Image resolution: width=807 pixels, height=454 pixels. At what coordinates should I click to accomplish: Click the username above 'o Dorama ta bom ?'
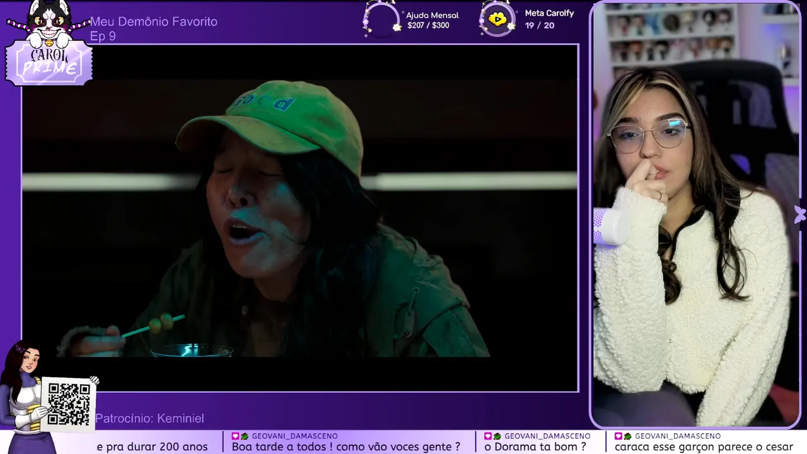[547, 436]
